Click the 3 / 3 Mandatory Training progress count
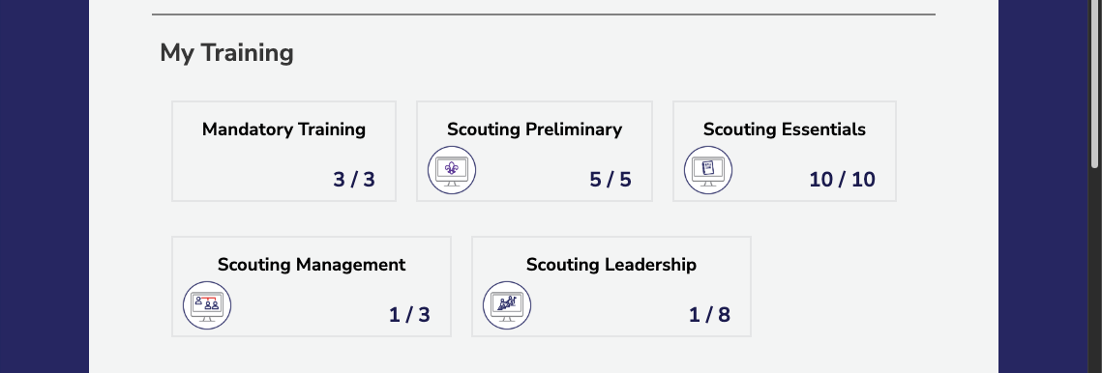 (354, 180)
